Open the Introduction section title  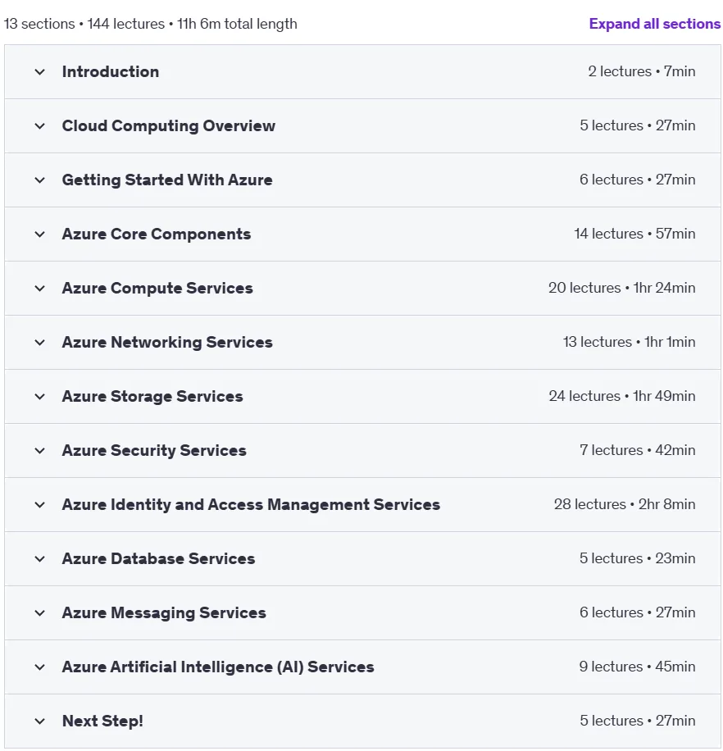111,72
